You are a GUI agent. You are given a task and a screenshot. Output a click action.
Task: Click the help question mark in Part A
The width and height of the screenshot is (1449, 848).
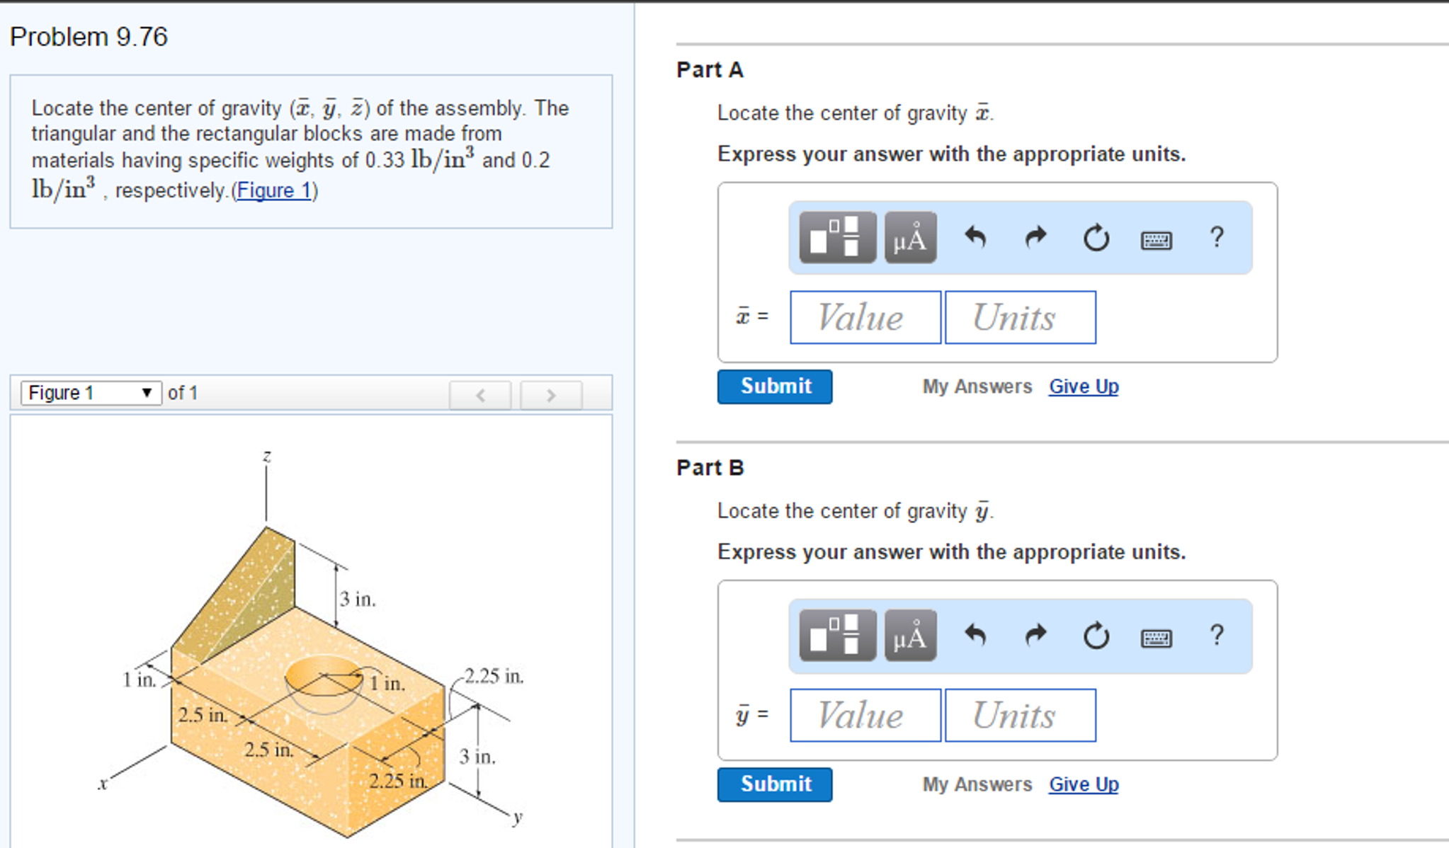click(x=1217, y=237)
